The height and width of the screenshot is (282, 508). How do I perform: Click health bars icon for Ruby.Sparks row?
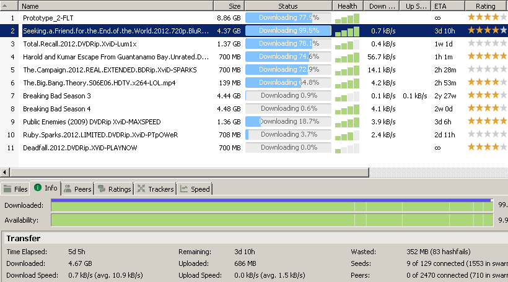[347, 135]
